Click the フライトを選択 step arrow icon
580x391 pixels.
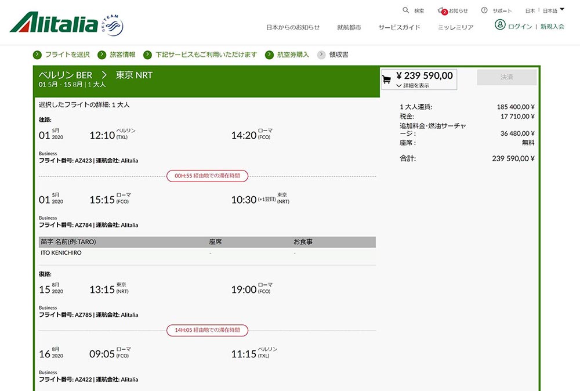click(37, 55)
